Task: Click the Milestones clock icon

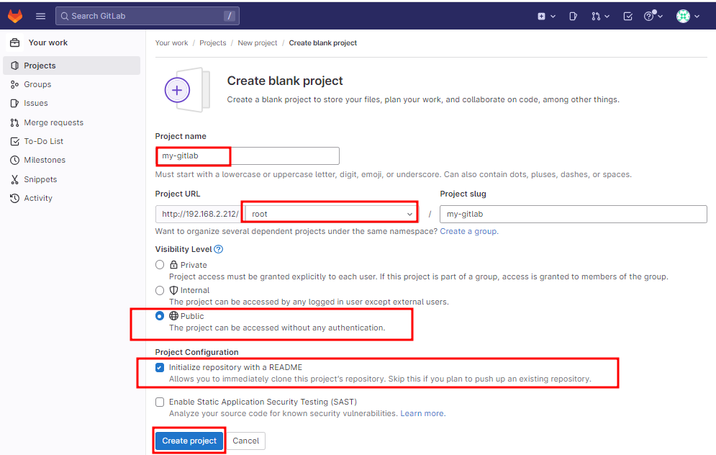Action: click(x=14, y=160)
